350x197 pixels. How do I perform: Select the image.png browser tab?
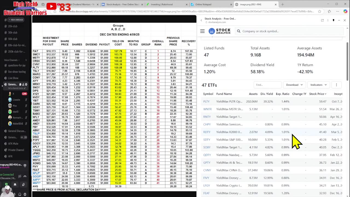coord(256,4)
